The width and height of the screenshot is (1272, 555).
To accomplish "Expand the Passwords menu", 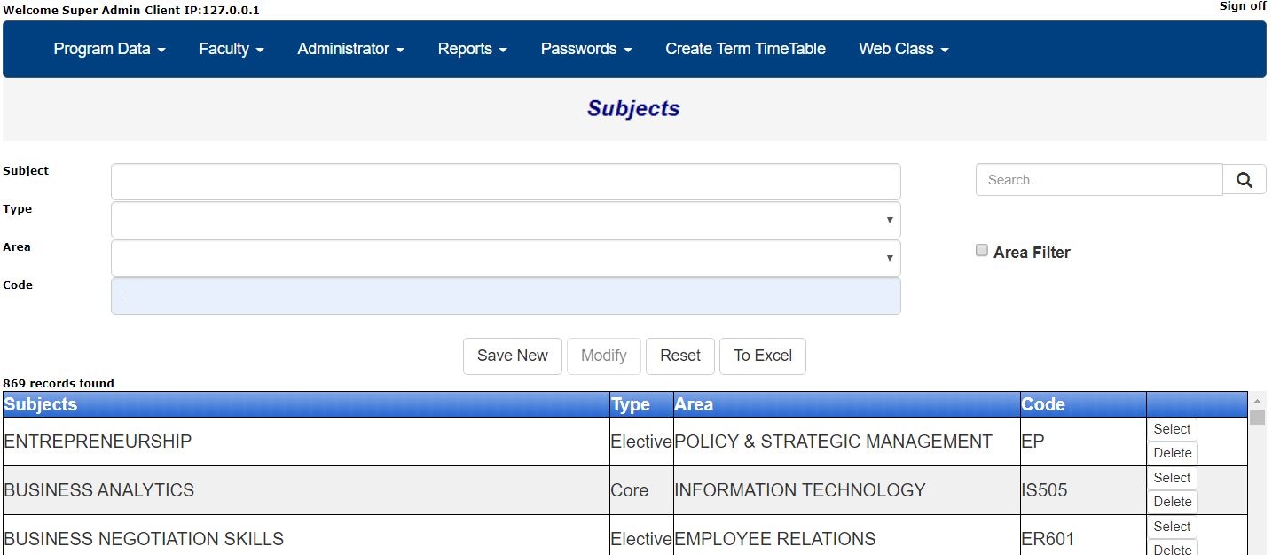I will click(x=585, y=49).
